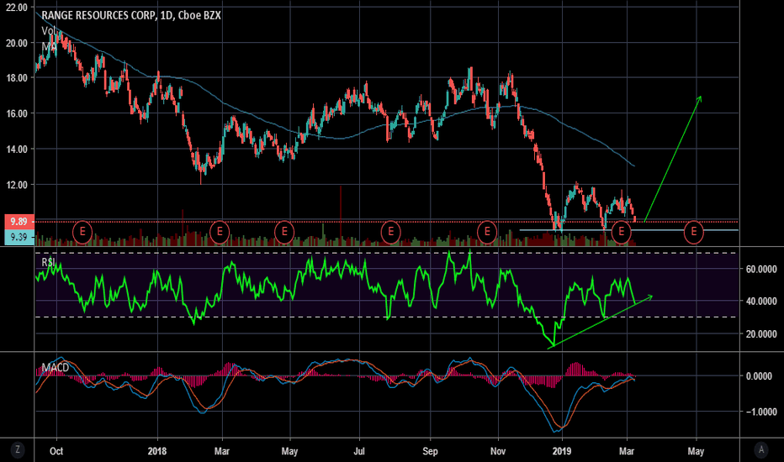Click the 14.00 price axis label
Viewport: 784px width, 462px height.
pos(17,149)
